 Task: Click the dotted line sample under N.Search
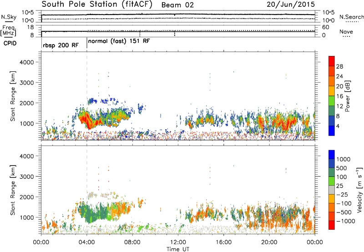352,21
